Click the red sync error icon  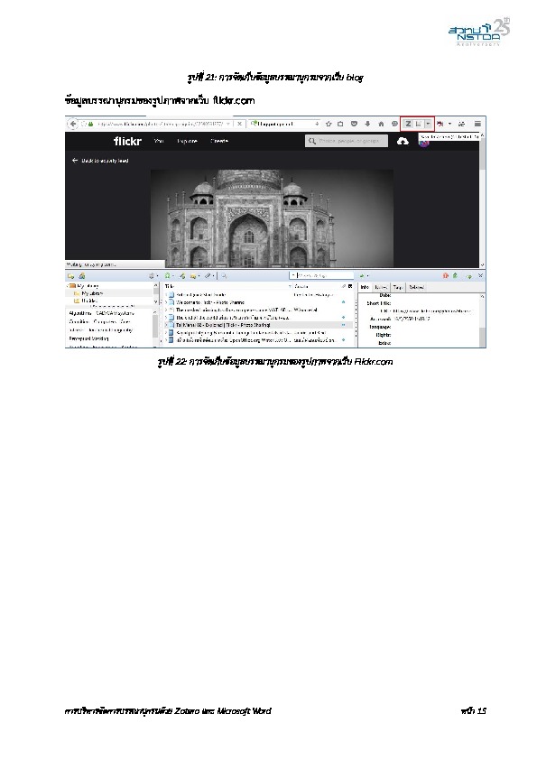pyautogui.click(x=446, y=276)
